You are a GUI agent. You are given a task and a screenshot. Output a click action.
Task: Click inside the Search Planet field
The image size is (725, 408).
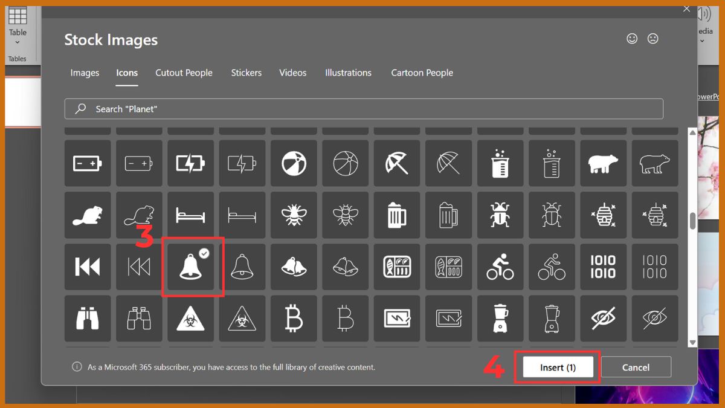click(362, 109)
